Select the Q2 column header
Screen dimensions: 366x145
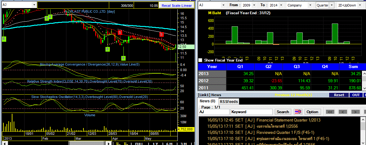coord(268,66)
